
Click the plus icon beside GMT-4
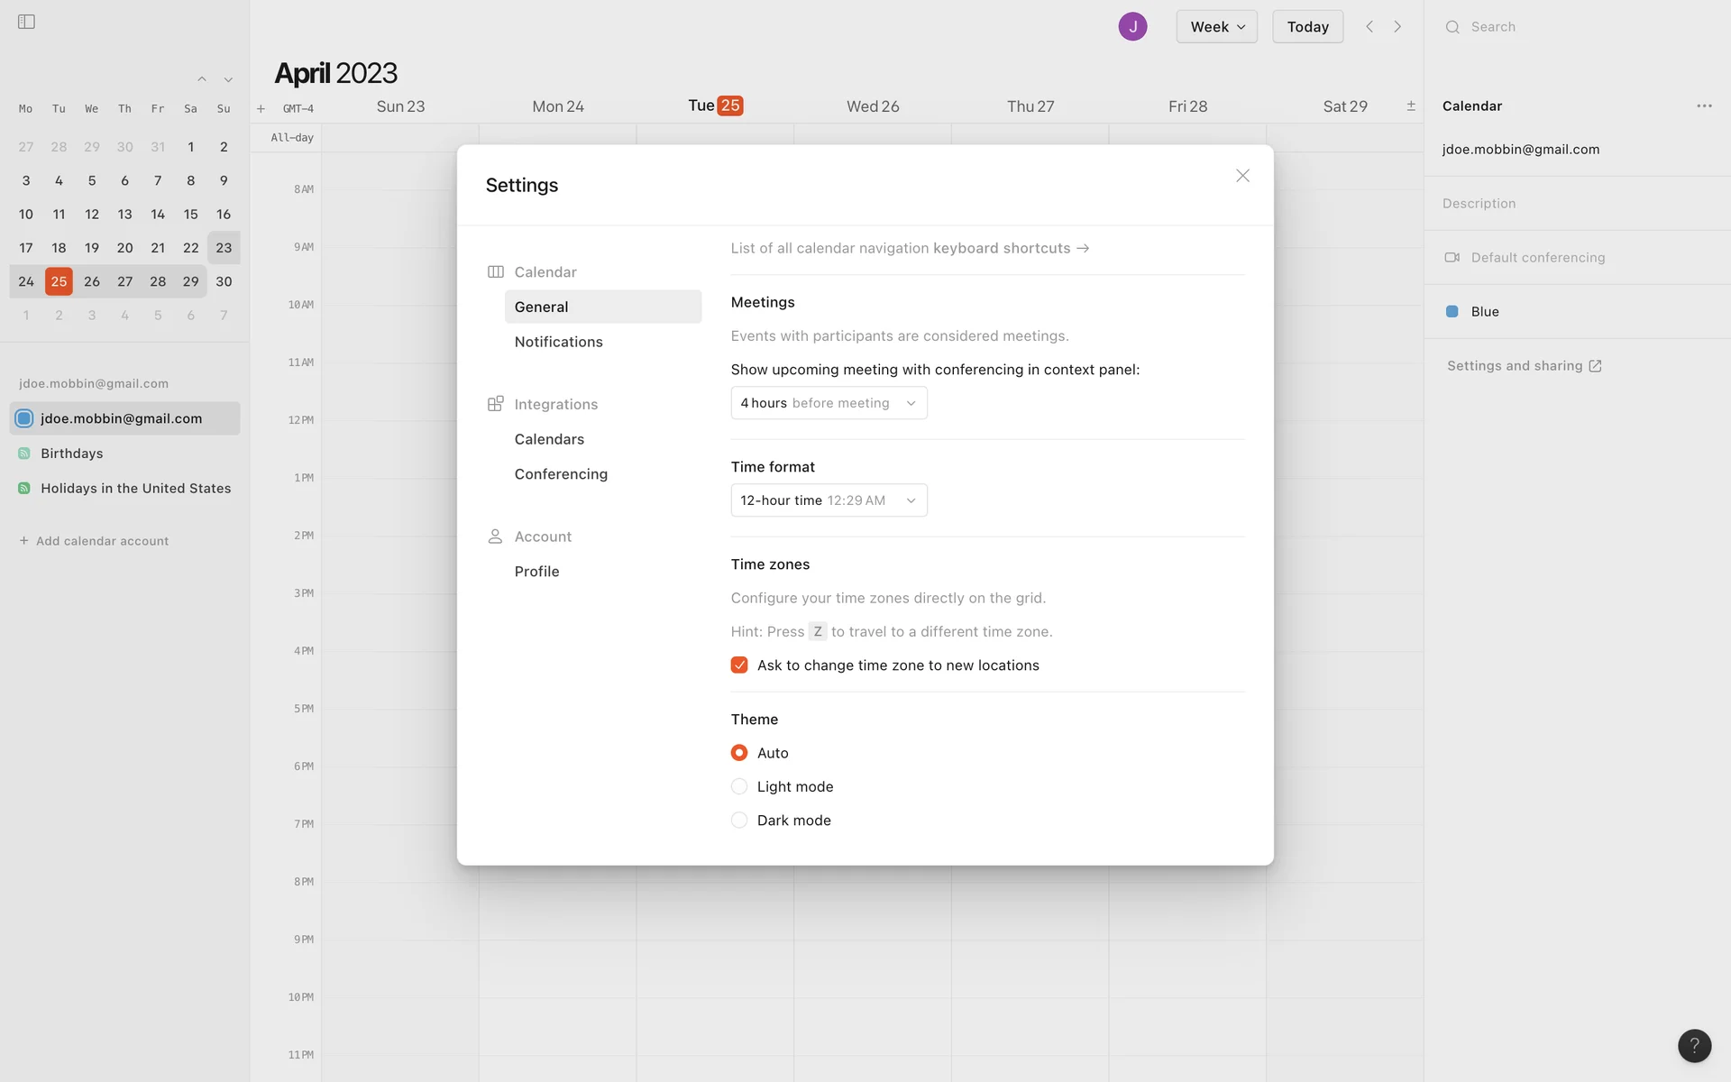click(x=261, y=109)
